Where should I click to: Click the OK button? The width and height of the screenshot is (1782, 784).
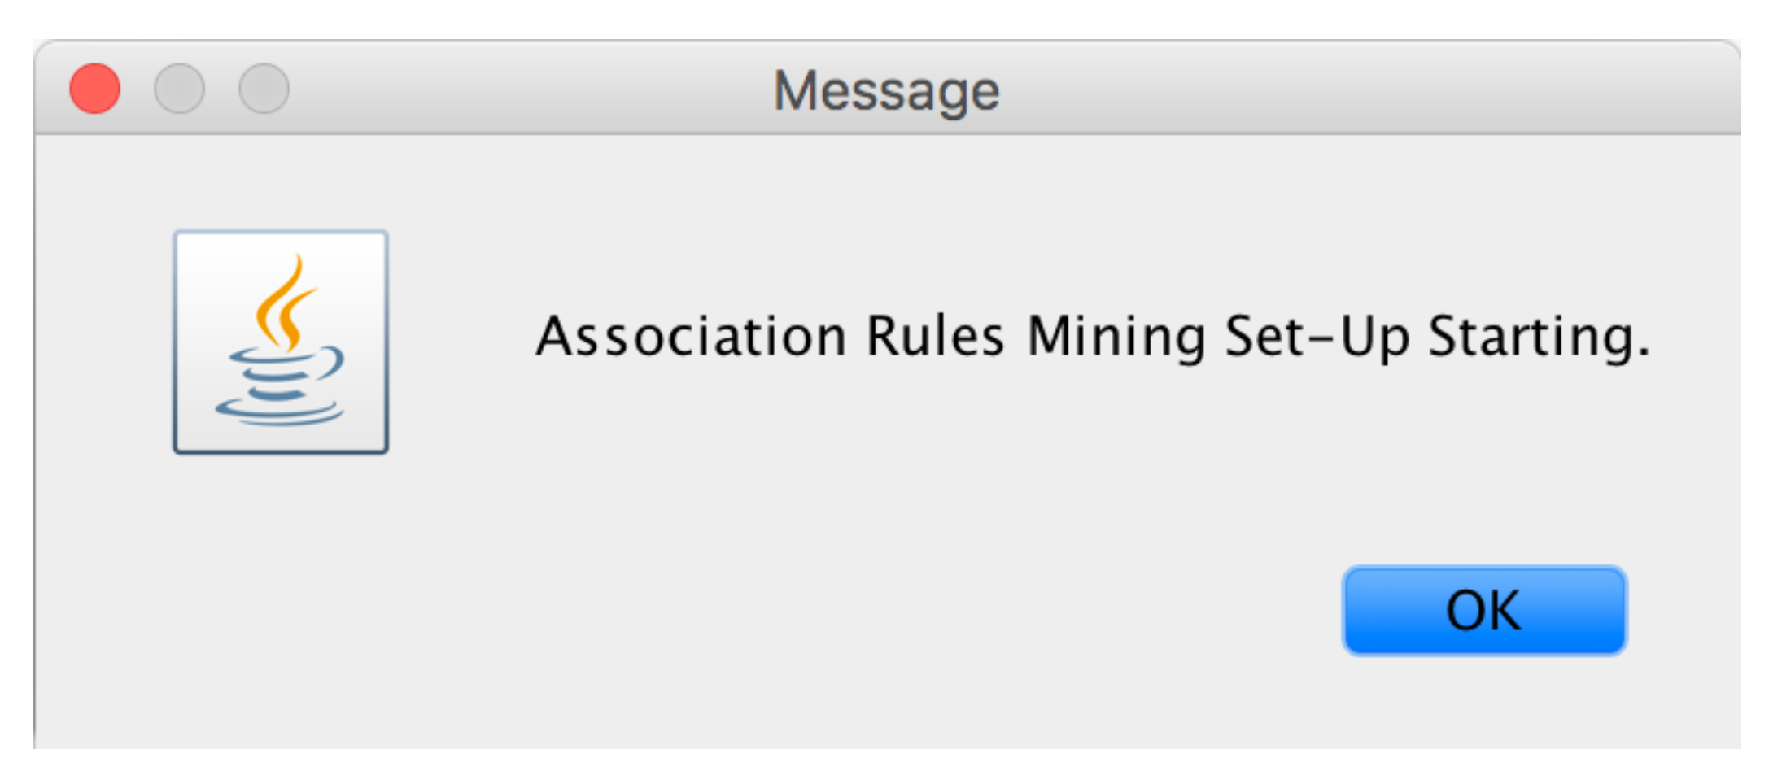[1483, 611]
